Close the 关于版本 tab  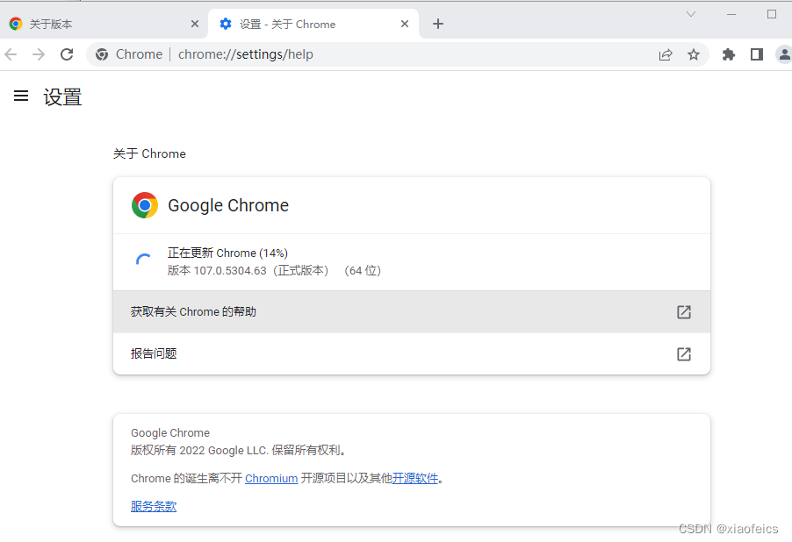(x=194, y=24)
